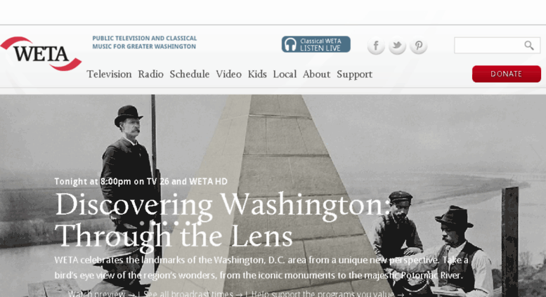Focus the site search field
The image size is (546, 297).
[497, 45]
